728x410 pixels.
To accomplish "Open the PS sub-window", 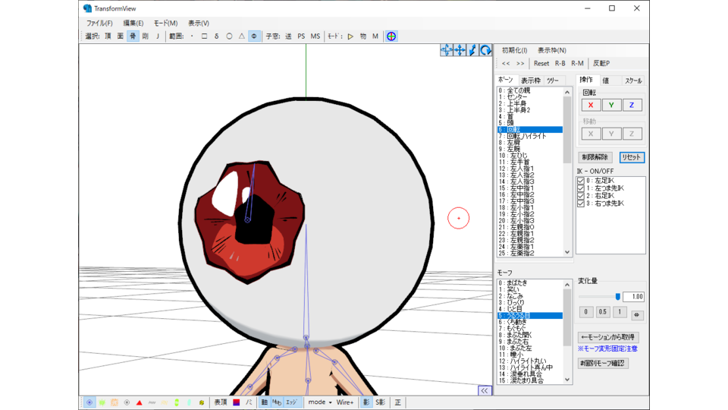I will [x=301, y=36].
